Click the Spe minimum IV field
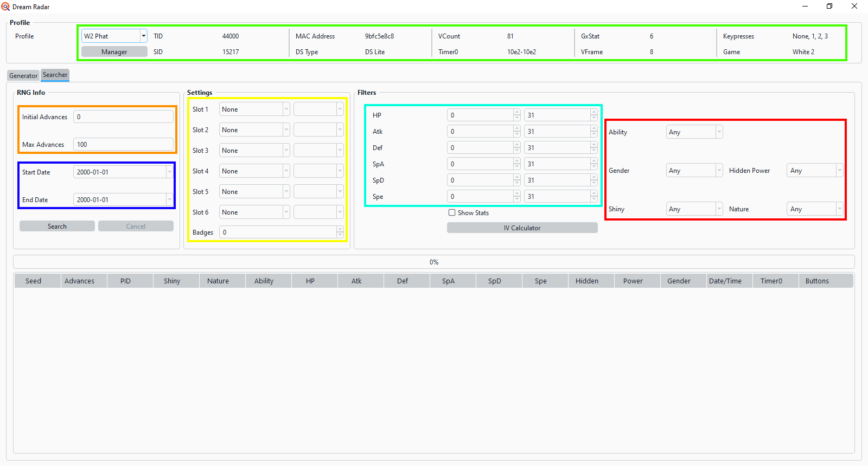 [x=484, y=197]
